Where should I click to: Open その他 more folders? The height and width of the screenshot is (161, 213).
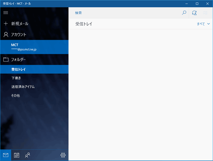click(x=34, y=96)
